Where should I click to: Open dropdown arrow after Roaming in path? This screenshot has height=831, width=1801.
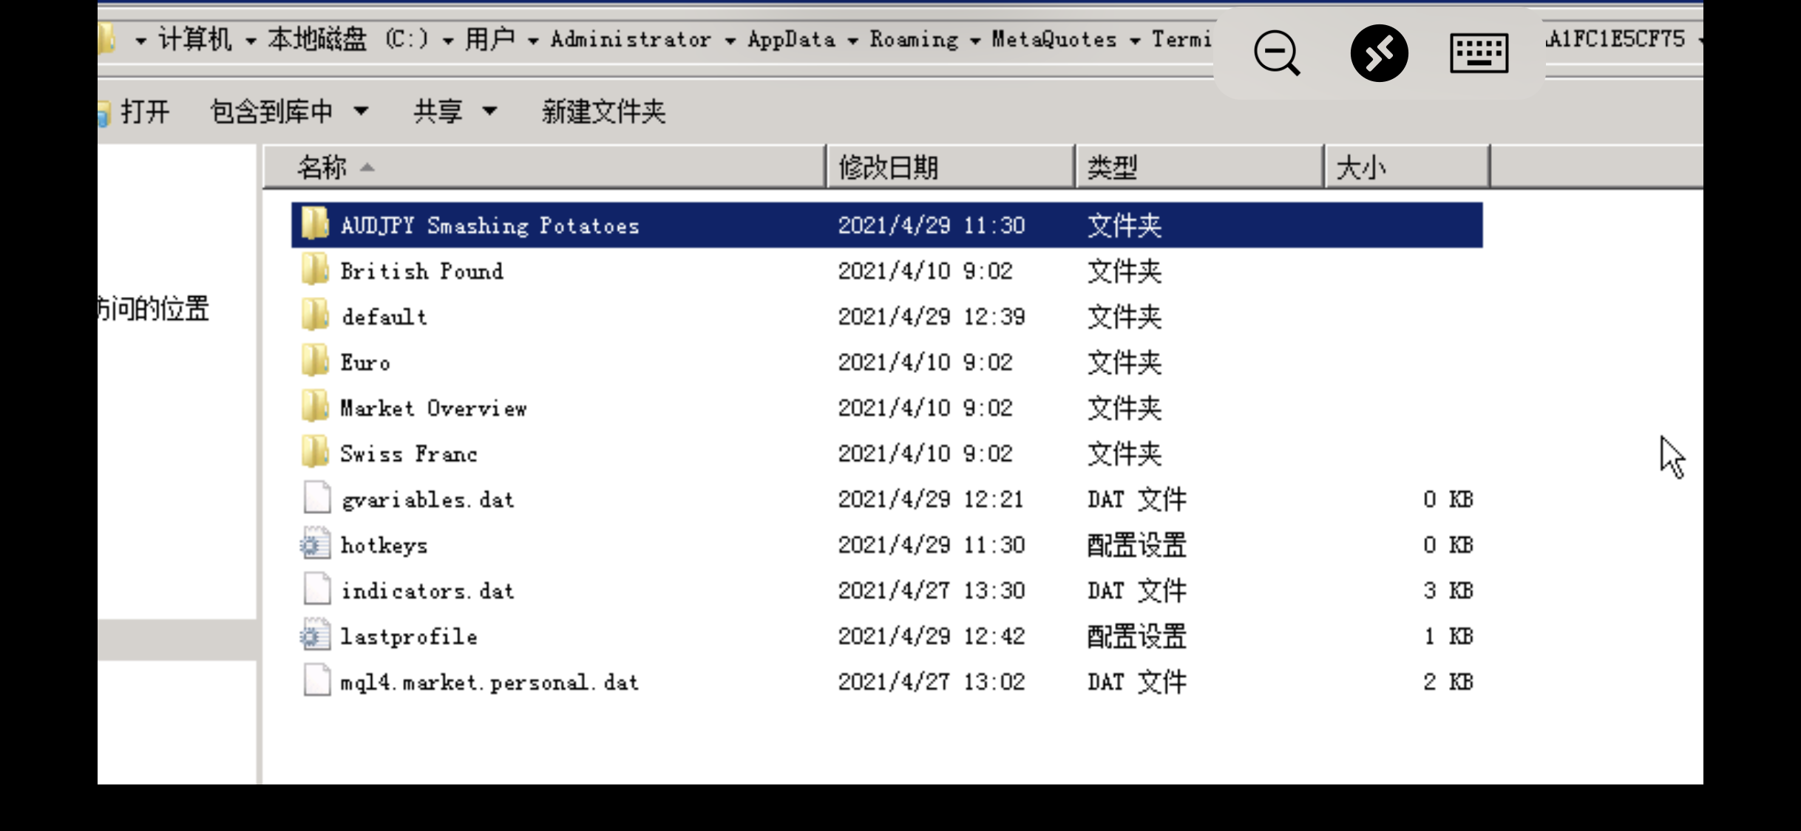(975, 41)
